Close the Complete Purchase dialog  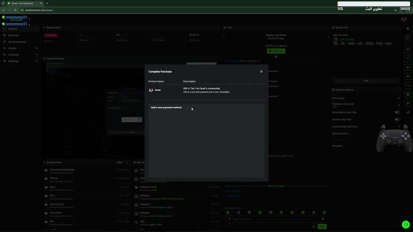(x=261, y=72)
